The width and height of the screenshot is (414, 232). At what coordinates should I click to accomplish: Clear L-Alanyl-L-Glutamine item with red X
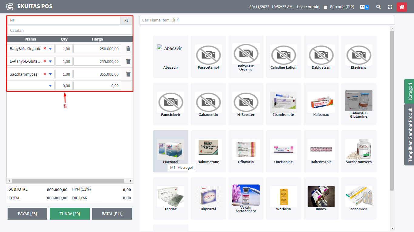[45, 61]
